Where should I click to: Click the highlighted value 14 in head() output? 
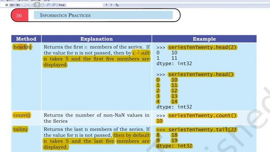coord(174,101)
